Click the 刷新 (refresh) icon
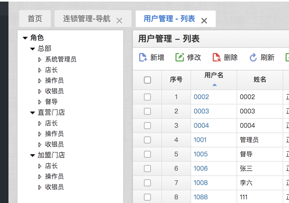This screenshot has width=289, height=203. tap(253, 57)
